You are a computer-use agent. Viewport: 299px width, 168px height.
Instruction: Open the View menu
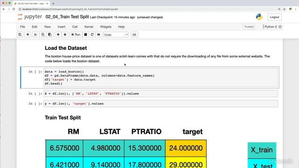47,27
